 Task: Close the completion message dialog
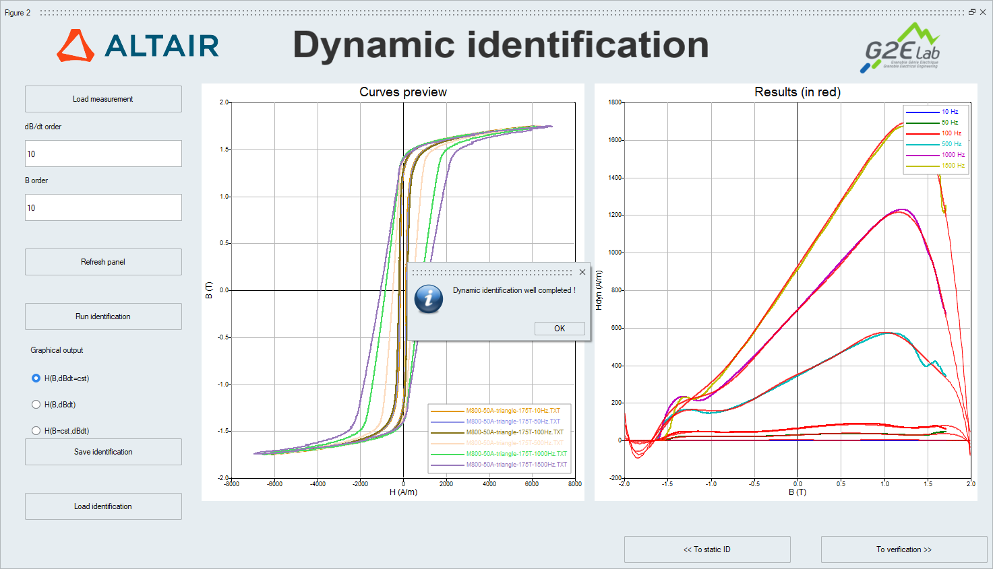pos(582,272)
